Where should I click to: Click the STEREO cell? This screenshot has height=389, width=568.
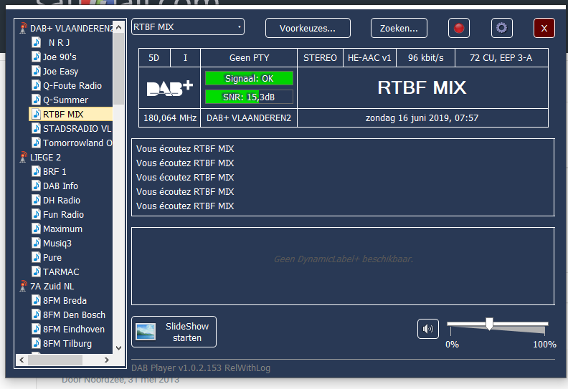(x=320, y=58)
